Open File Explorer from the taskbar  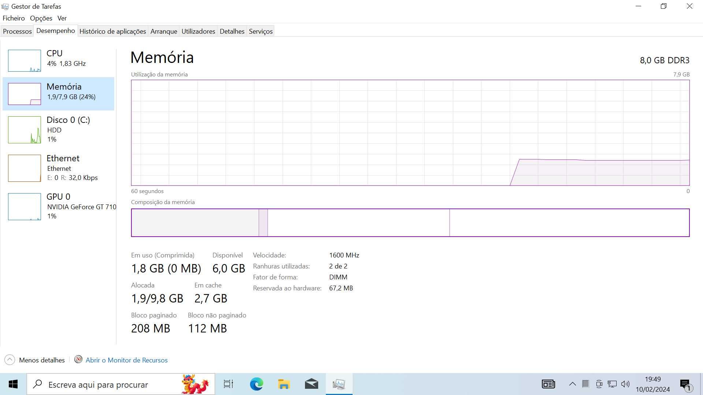pos(284,384)
